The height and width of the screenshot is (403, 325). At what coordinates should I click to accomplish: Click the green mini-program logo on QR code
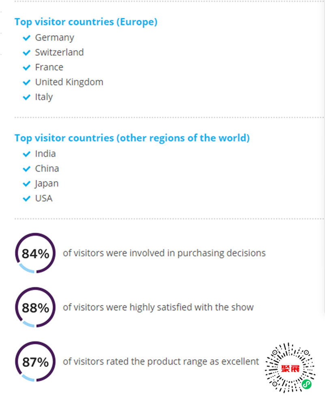307,384
